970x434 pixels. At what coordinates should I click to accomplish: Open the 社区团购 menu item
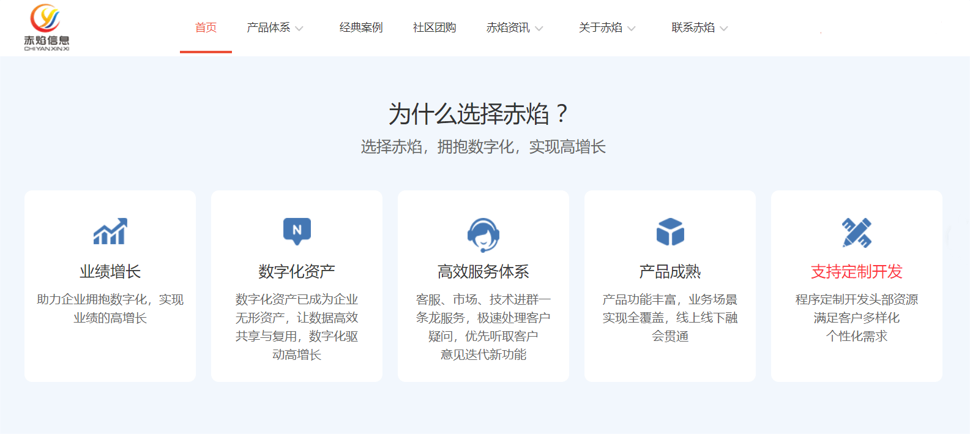(x=435, y=28)
